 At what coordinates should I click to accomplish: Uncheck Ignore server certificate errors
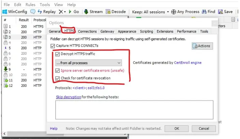57,71
